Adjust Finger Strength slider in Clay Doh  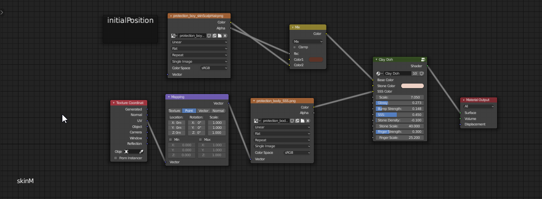click(400, 132)
